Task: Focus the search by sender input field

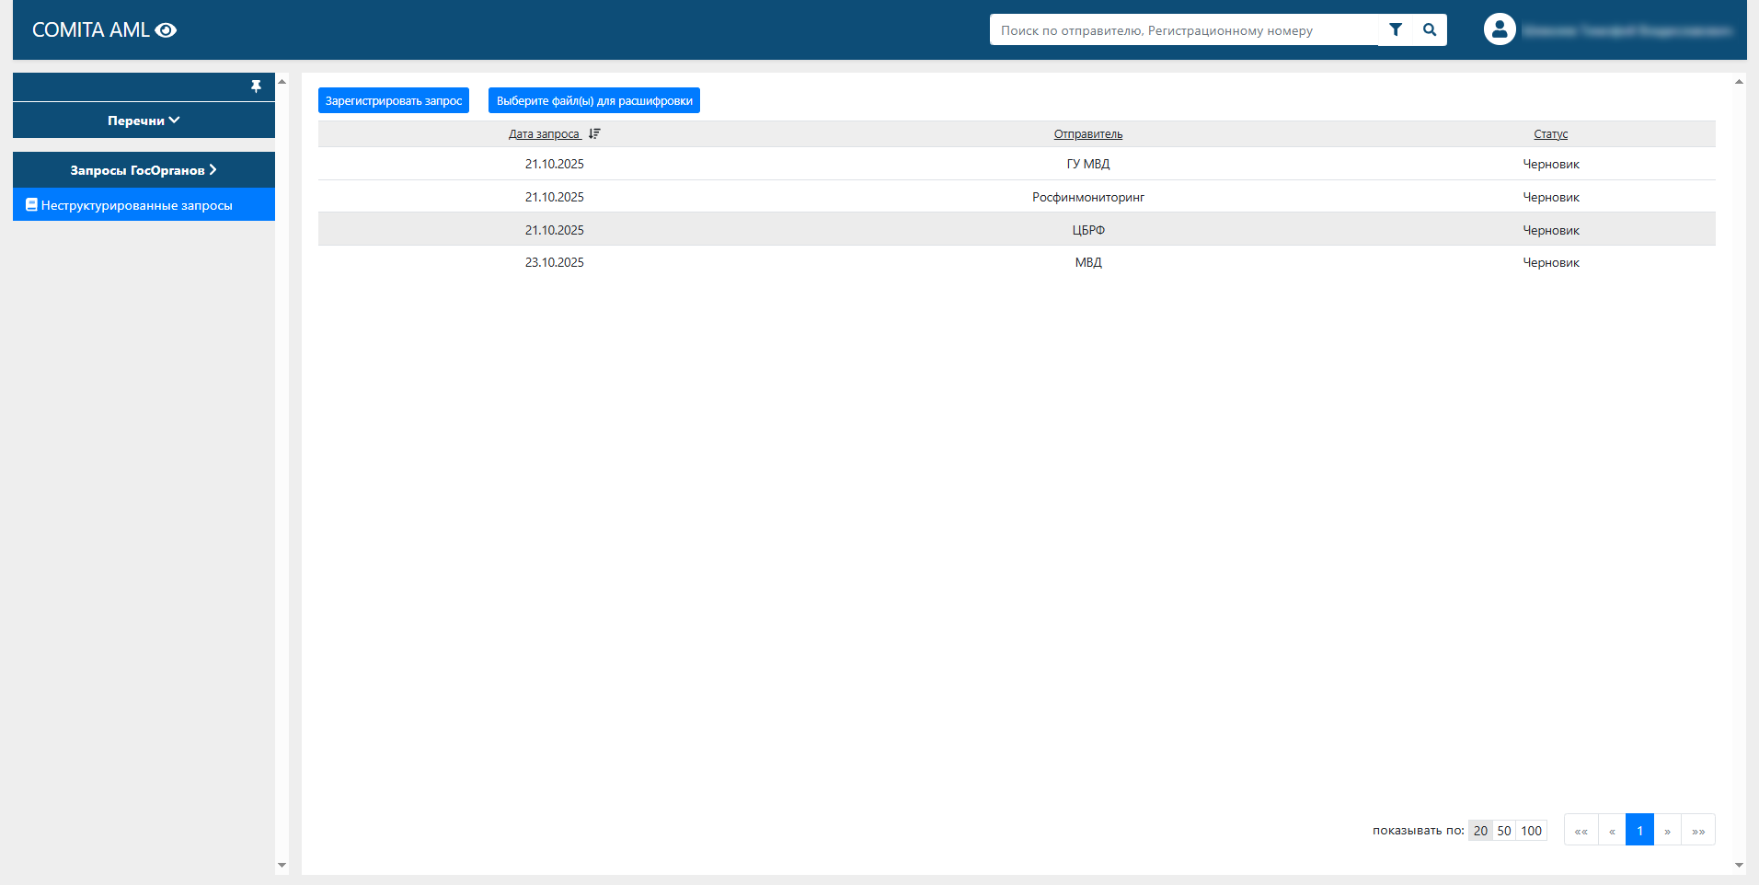Action: [x=1183, y=30]
